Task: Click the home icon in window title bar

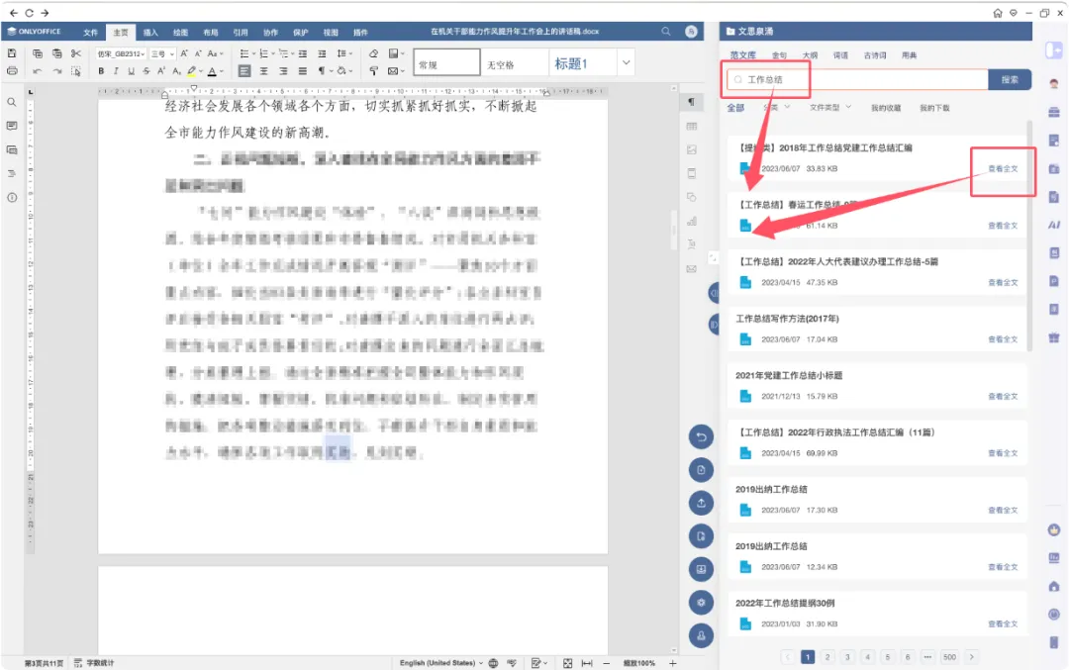Action: [x=998, y=13]
